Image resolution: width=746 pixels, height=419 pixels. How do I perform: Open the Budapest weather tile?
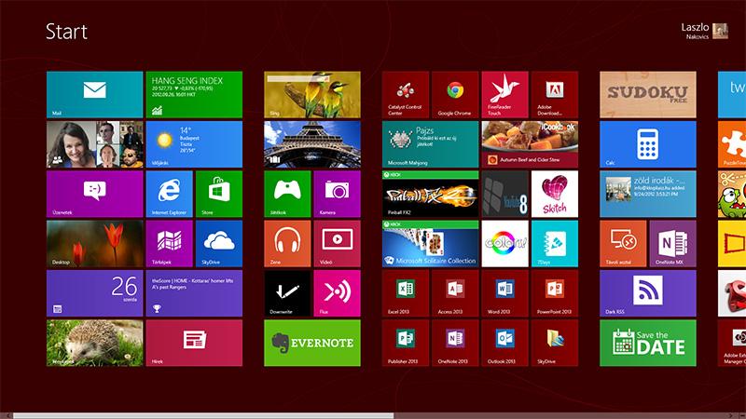click(x=194, y=144)
